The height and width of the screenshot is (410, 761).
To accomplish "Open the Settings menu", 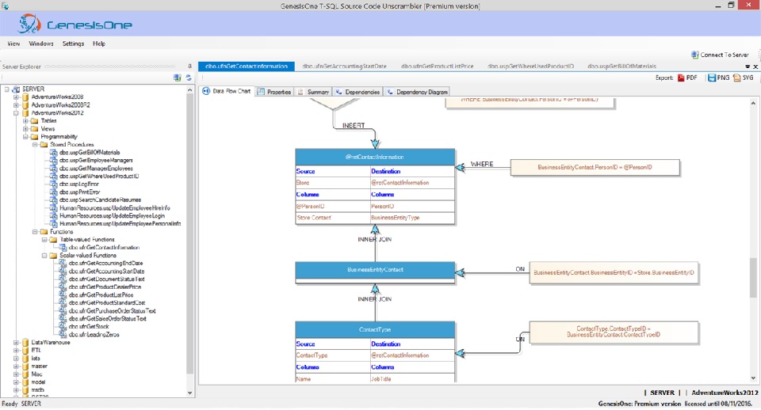I will [73, 44].
